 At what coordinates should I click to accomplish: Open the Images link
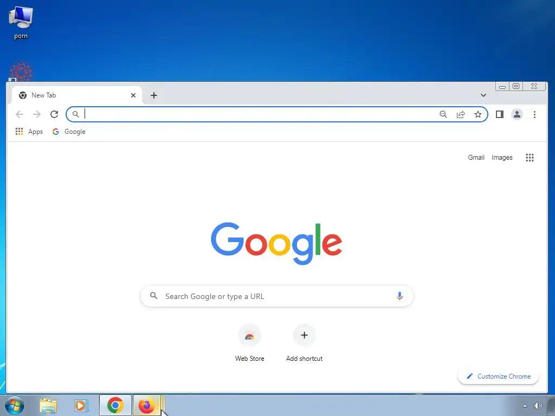[x=502, y=158]
